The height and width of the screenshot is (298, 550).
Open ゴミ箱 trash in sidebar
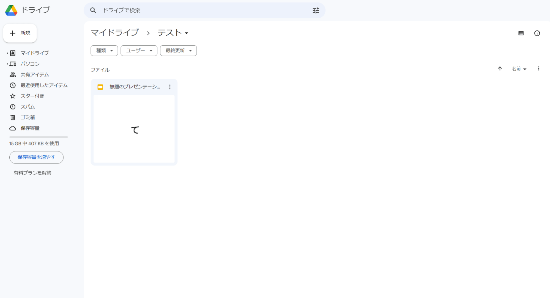point(28,117)
